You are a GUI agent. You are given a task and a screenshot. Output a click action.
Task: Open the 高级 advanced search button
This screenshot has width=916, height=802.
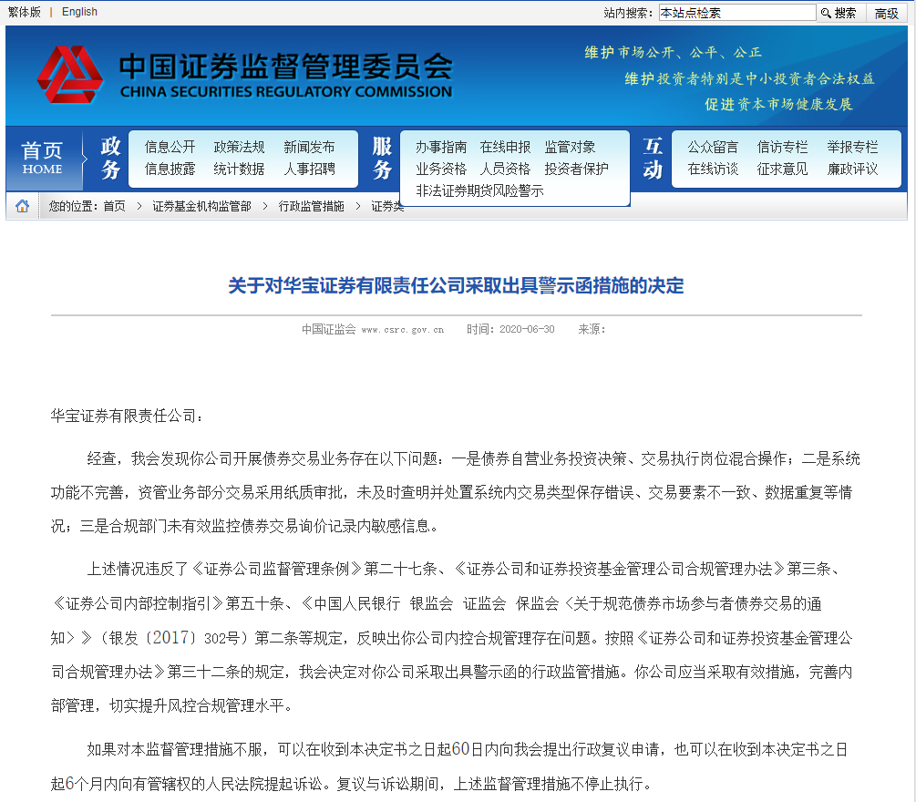point(886,13)
